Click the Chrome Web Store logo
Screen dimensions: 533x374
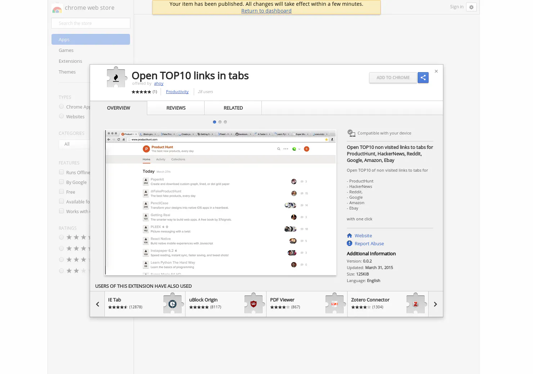point(57,8)
